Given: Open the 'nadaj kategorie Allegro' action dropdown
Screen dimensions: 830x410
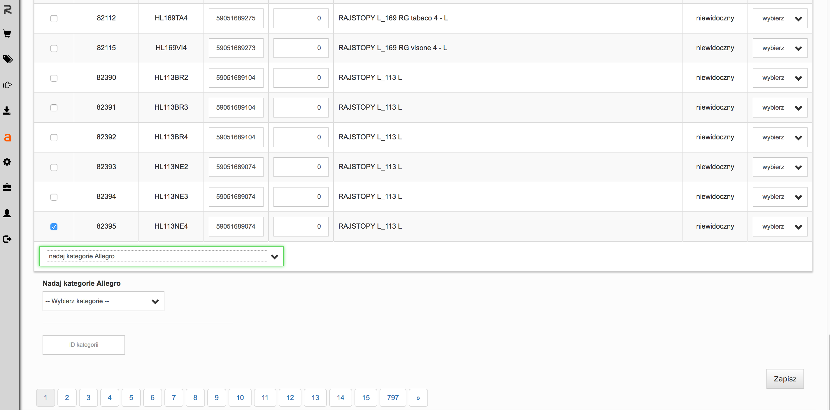Looking at the screenshot, I should 161,256.
